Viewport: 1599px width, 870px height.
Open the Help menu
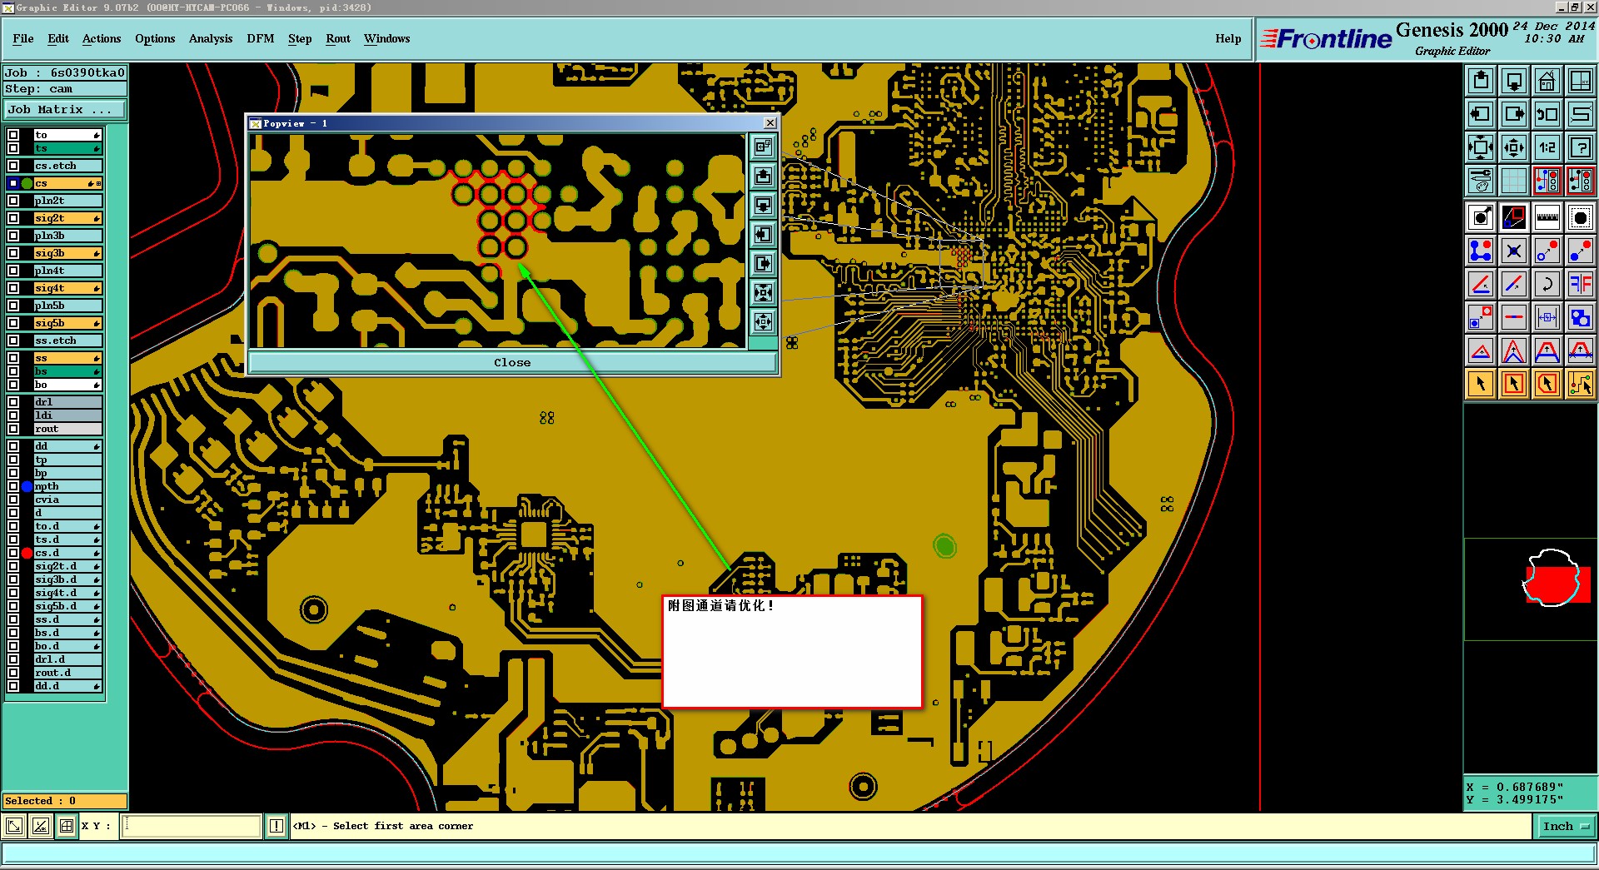[x=1228, y=38]
